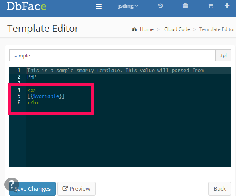Open the hamburger menu icon
This screenshot has height=196, width=236.
pos(98,6)
